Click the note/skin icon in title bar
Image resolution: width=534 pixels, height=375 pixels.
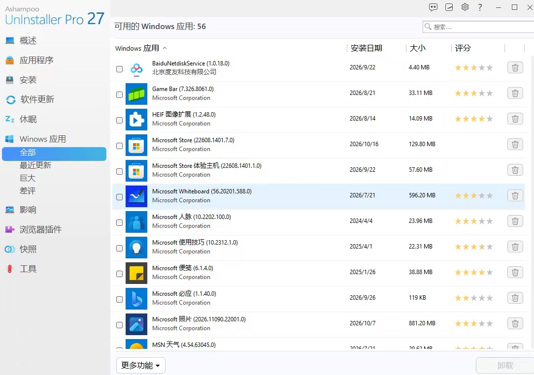[449, 7]
